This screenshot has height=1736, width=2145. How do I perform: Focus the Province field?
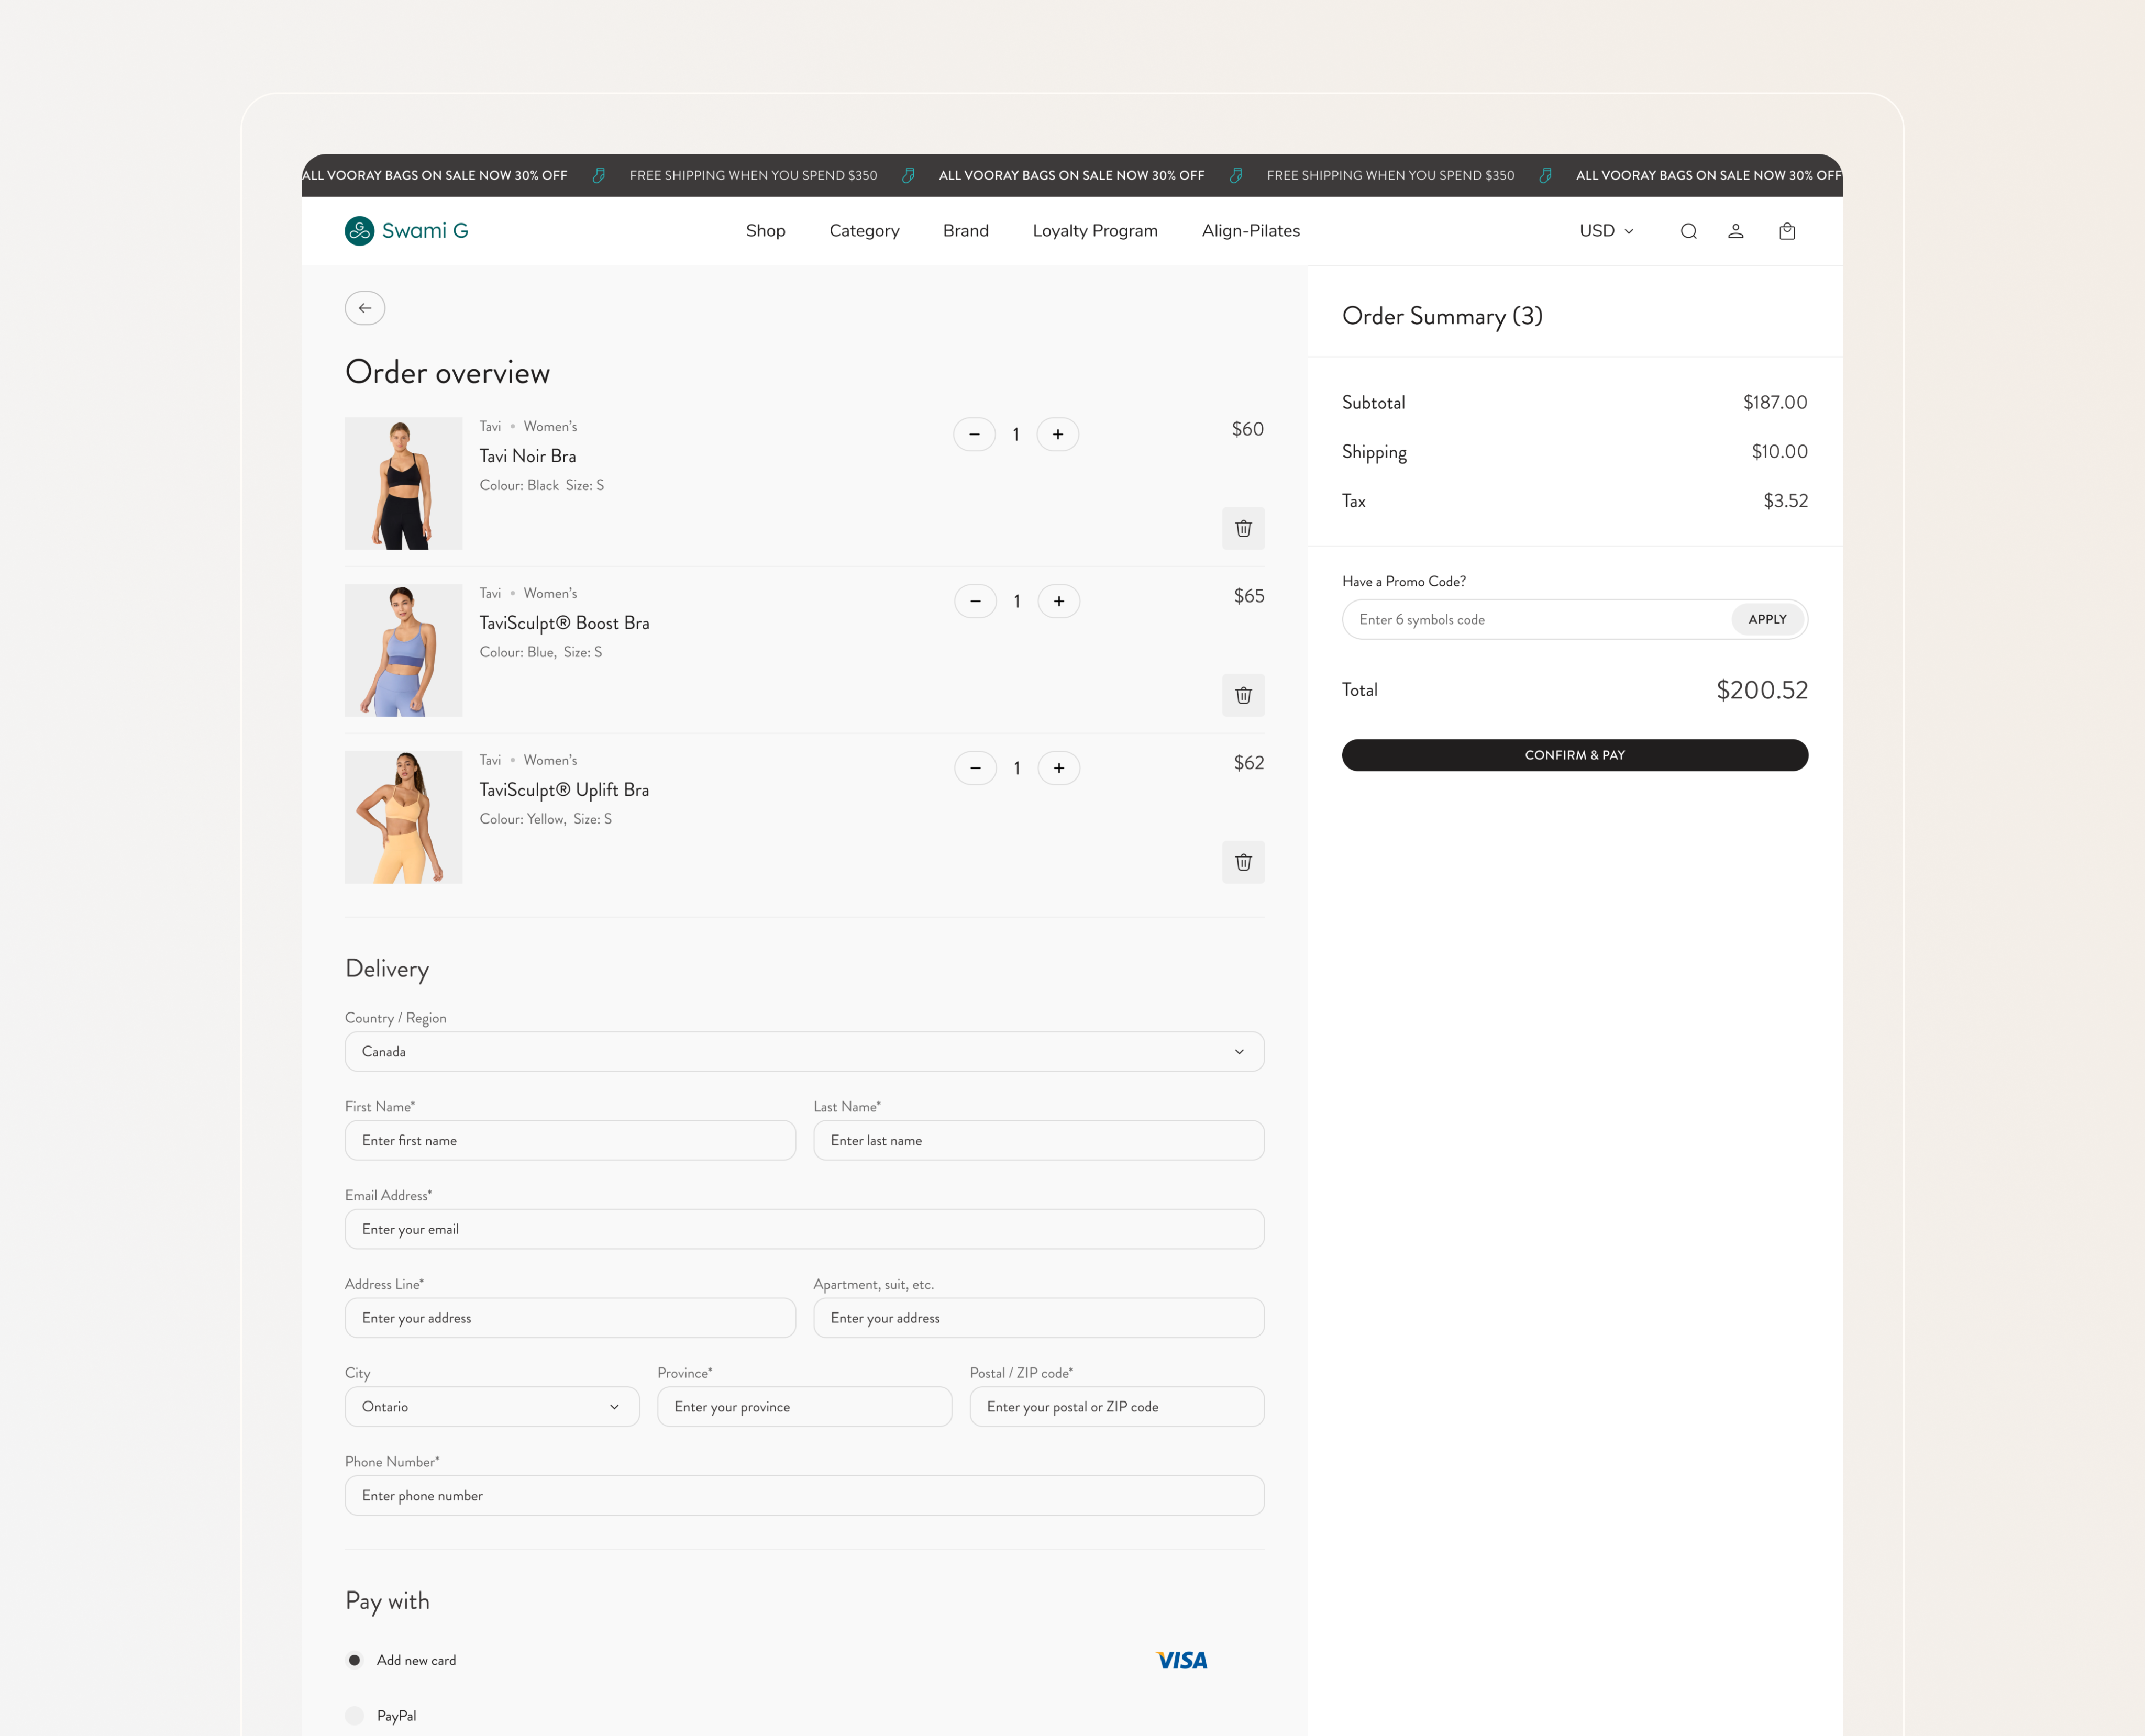pyautogui.click(x=804, y=1406)
